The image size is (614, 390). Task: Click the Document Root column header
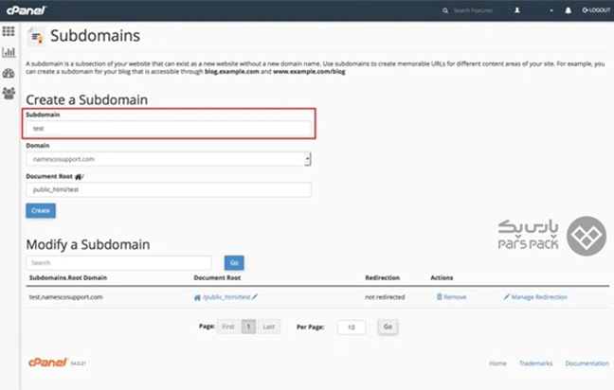pyautogui.click(x=217, y=277)
